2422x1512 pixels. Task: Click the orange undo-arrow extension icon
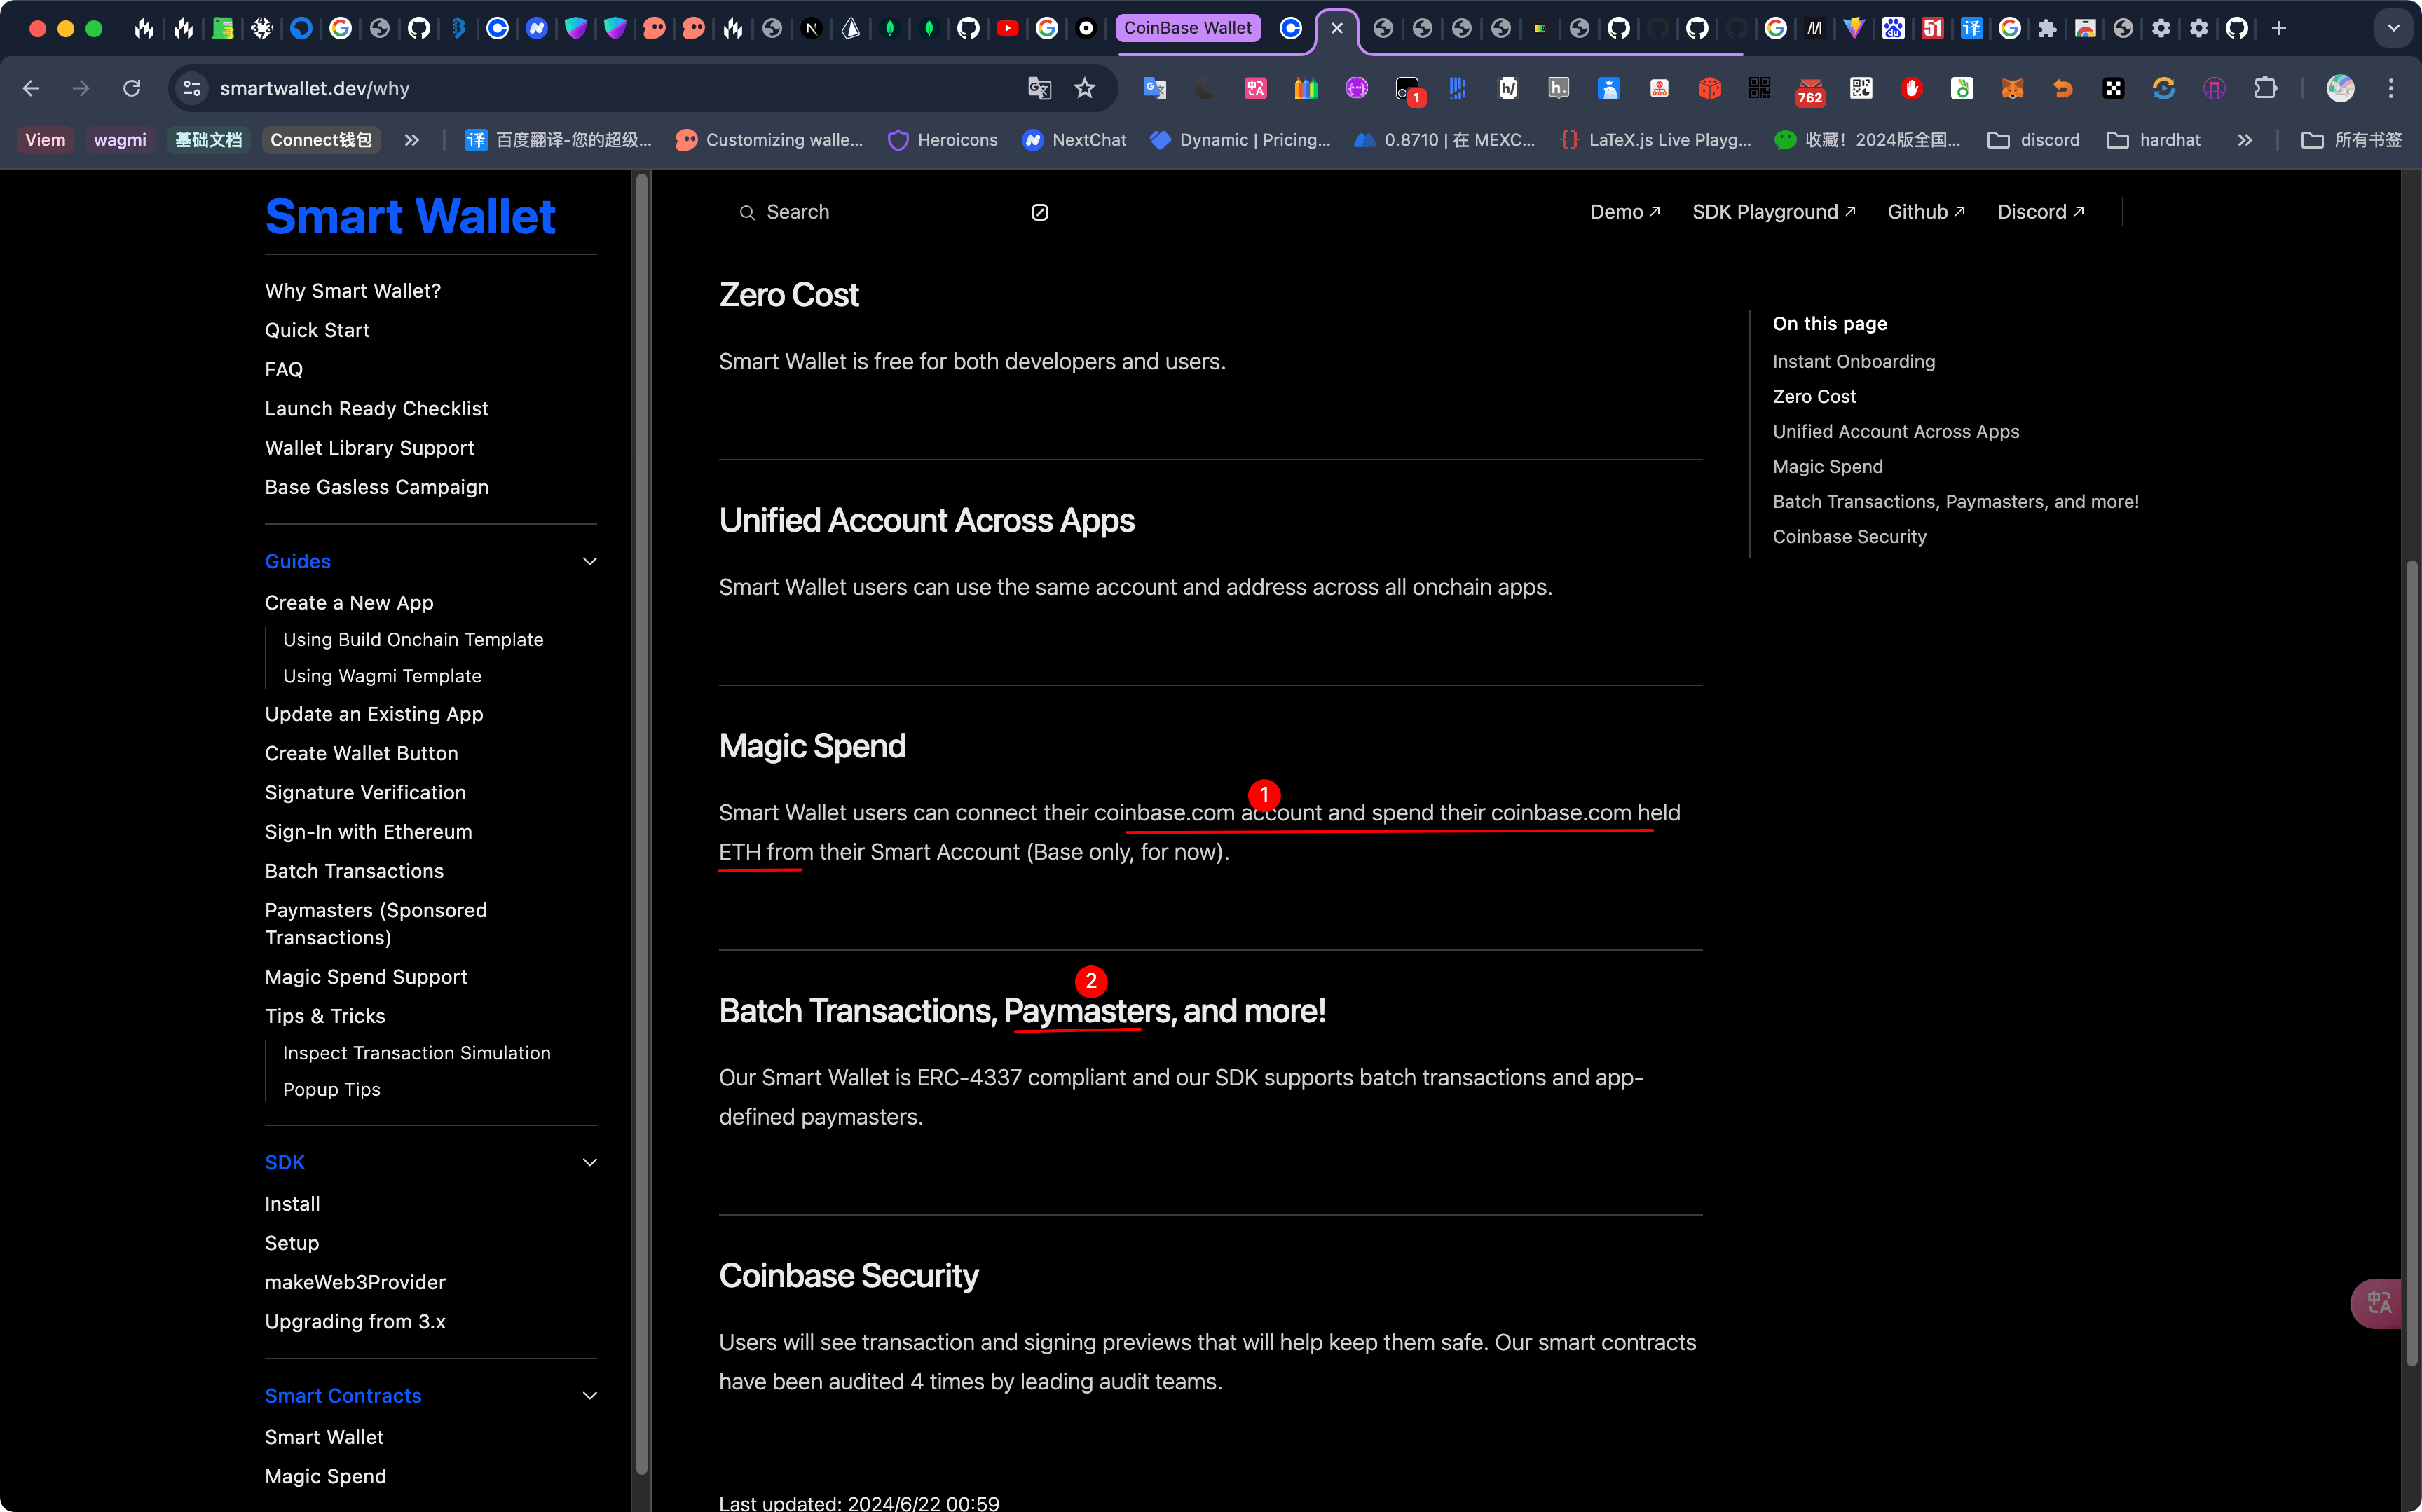pos(2063,88)
